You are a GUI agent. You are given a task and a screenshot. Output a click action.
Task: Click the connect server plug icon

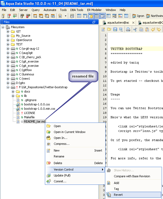coord(22,16)
